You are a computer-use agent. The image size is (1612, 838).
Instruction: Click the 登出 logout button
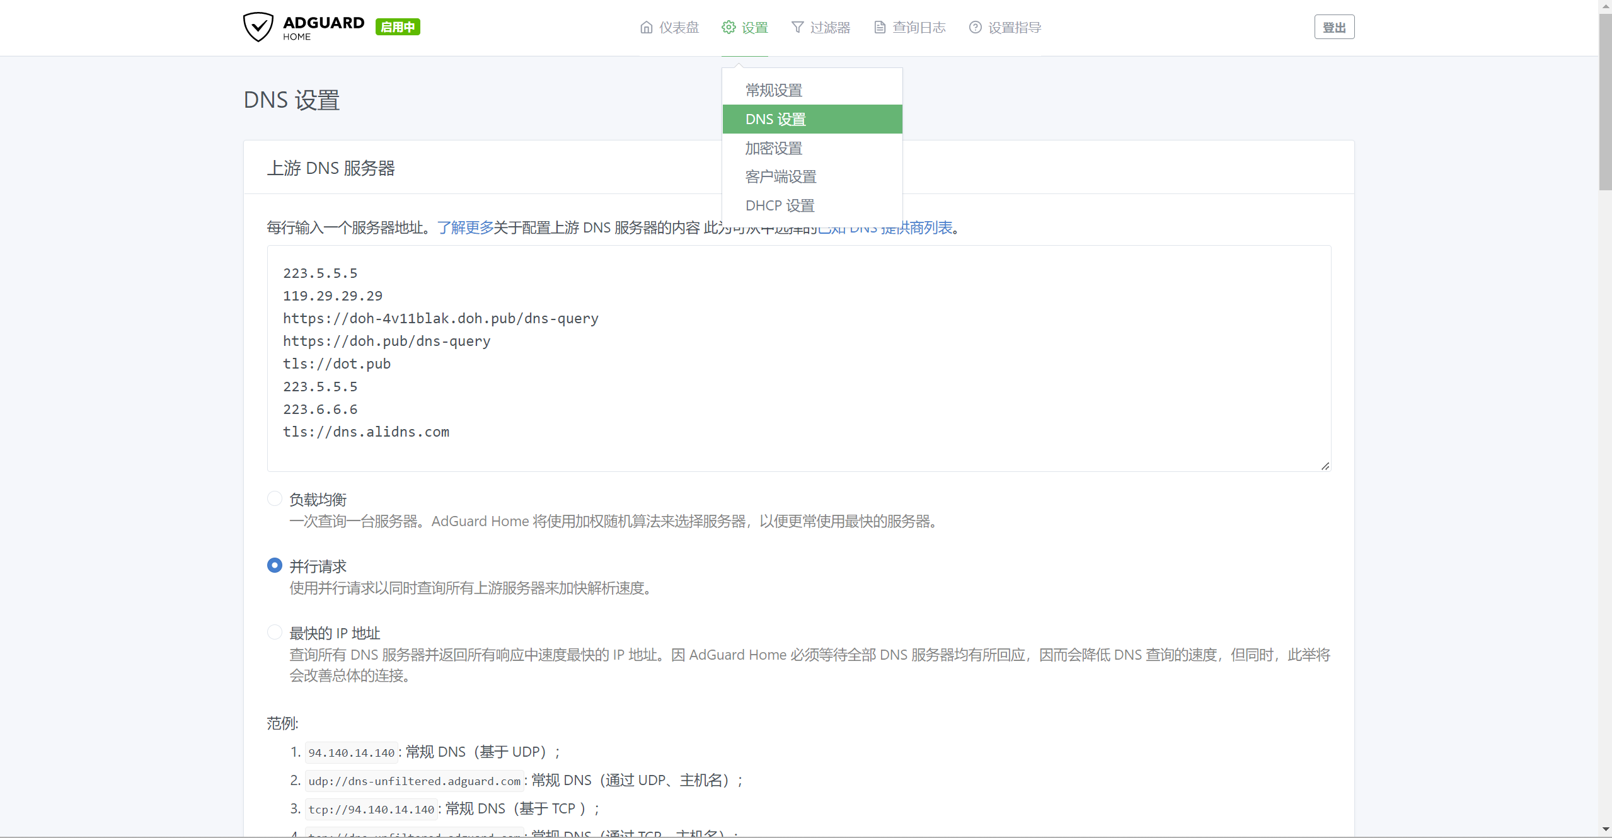(1334, 27)
